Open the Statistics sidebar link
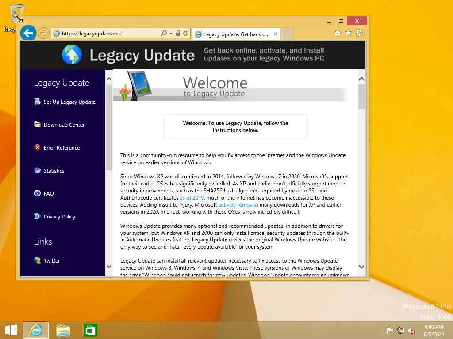The height and width of the screenshot is (339, 453). point(54,171)
